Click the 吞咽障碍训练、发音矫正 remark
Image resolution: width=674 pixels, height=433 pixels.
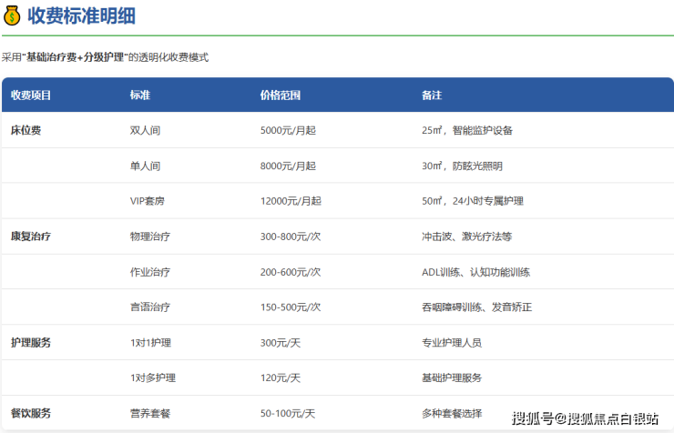pos(477,307)
